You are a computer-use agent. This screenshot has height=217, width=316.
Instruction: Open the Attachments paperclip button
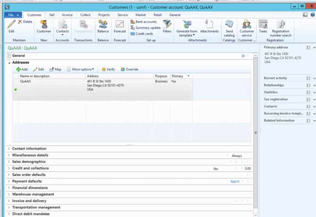(x=209, y=26)
